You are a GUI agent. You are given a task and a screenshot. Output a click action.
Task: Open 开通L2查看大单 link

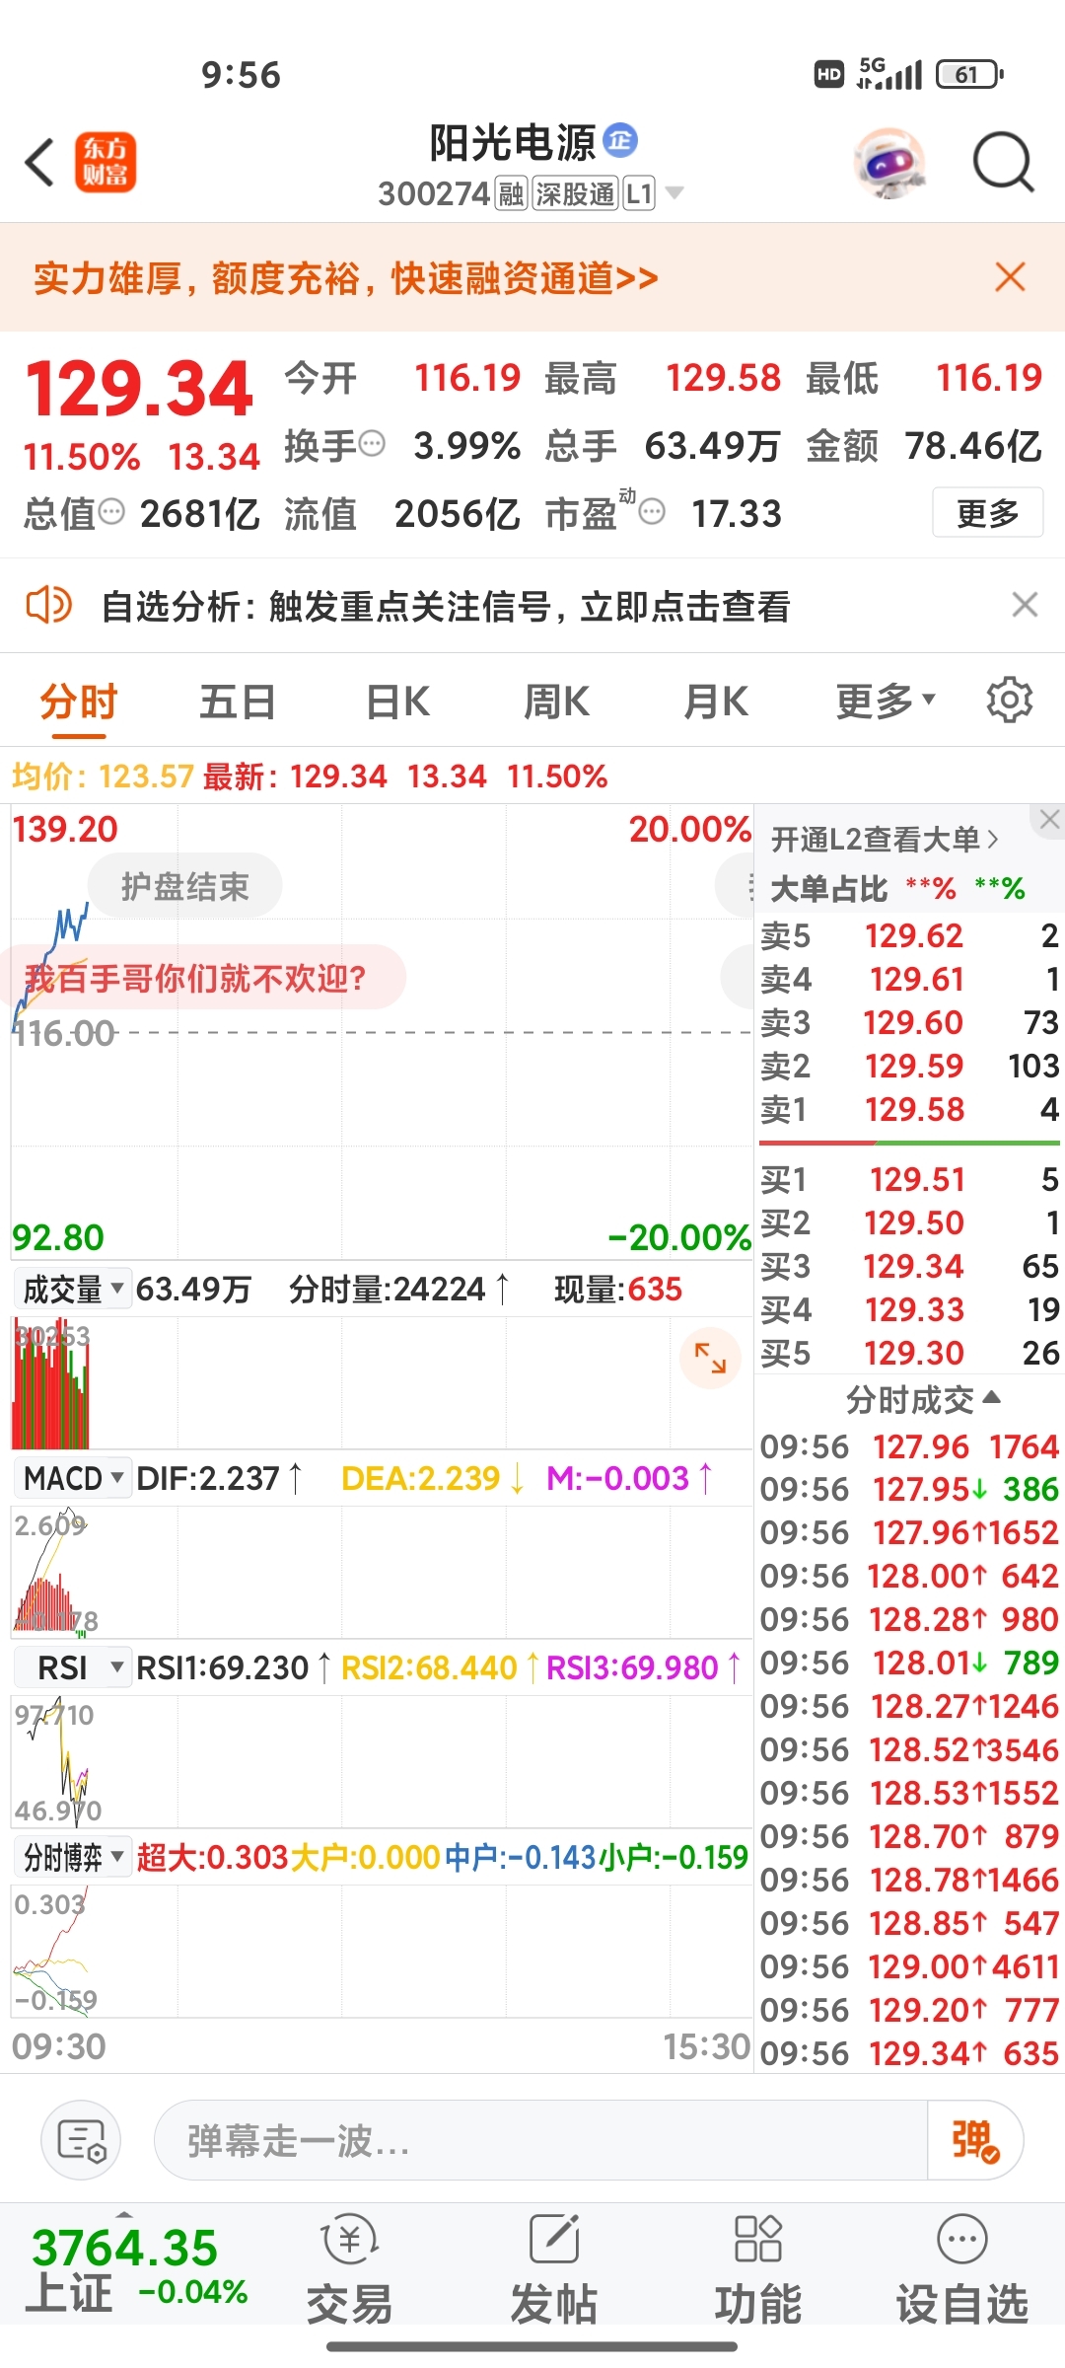885,839
